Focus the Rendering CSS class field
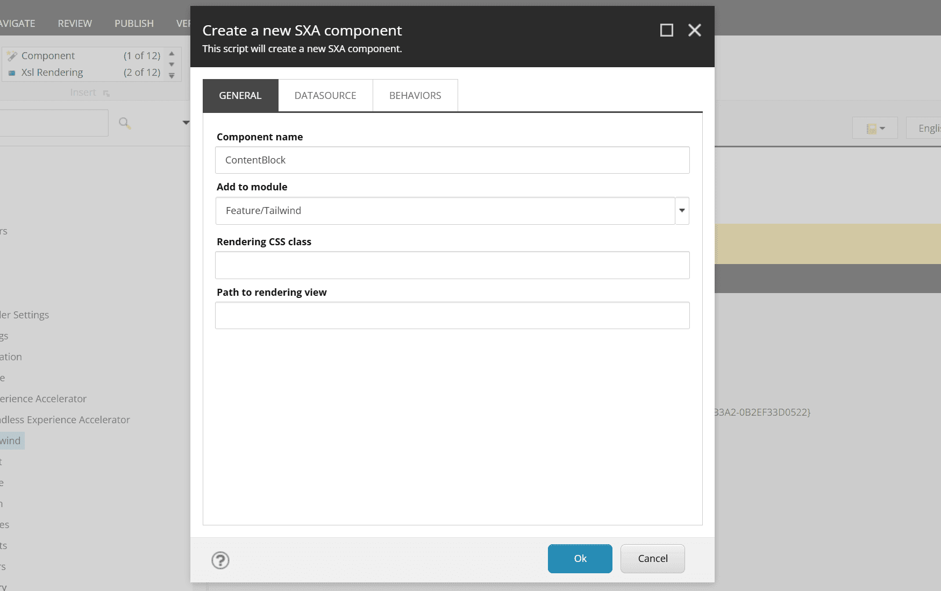Screen dimensions: 941x591 click(x=452, y=265)
